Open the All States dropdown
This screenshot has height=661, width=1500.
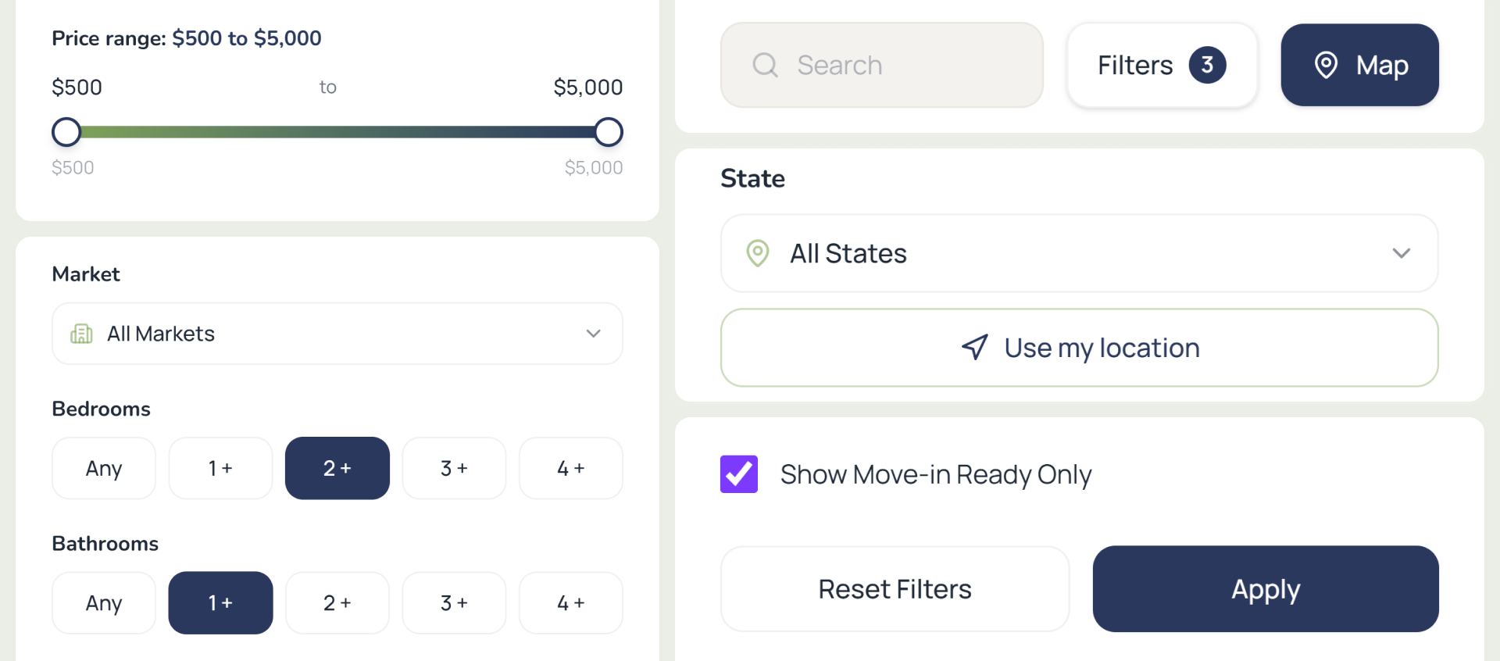tap(1079, 253)
